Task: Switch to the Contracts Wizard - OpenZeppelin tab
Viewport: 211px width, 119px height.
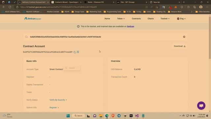Action: tap(67, 2)
